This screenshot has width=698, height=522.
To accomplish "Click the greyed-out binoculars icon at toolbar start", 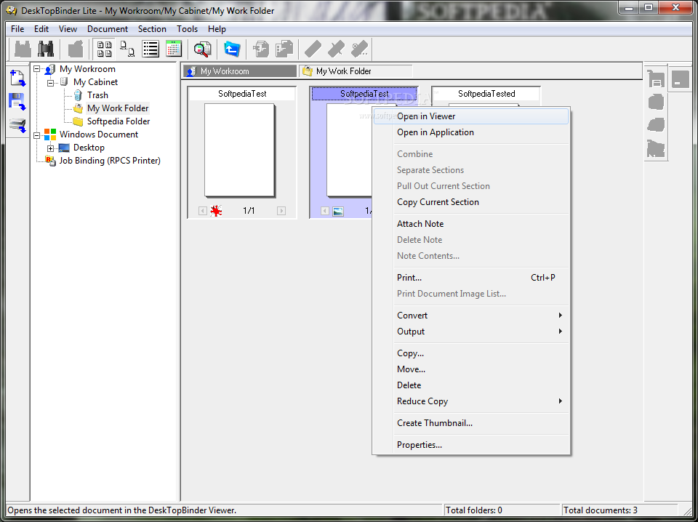I will pyautogui.click(x=23, y=49).
